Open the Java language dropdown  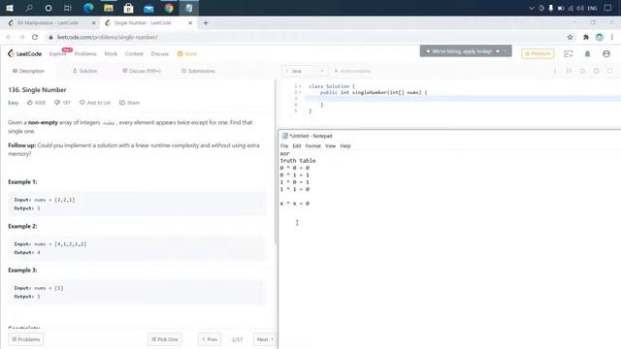[x=305, y=71]
